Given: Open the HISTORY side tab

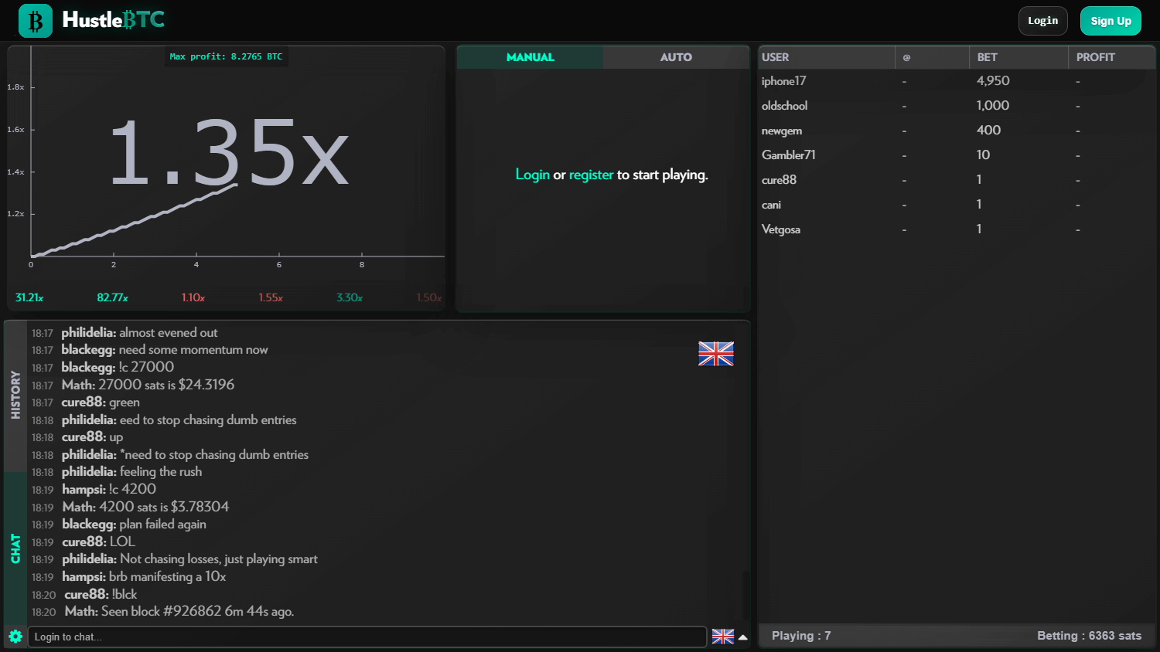Looking at the screenshot, I should (x=15, y=395).
